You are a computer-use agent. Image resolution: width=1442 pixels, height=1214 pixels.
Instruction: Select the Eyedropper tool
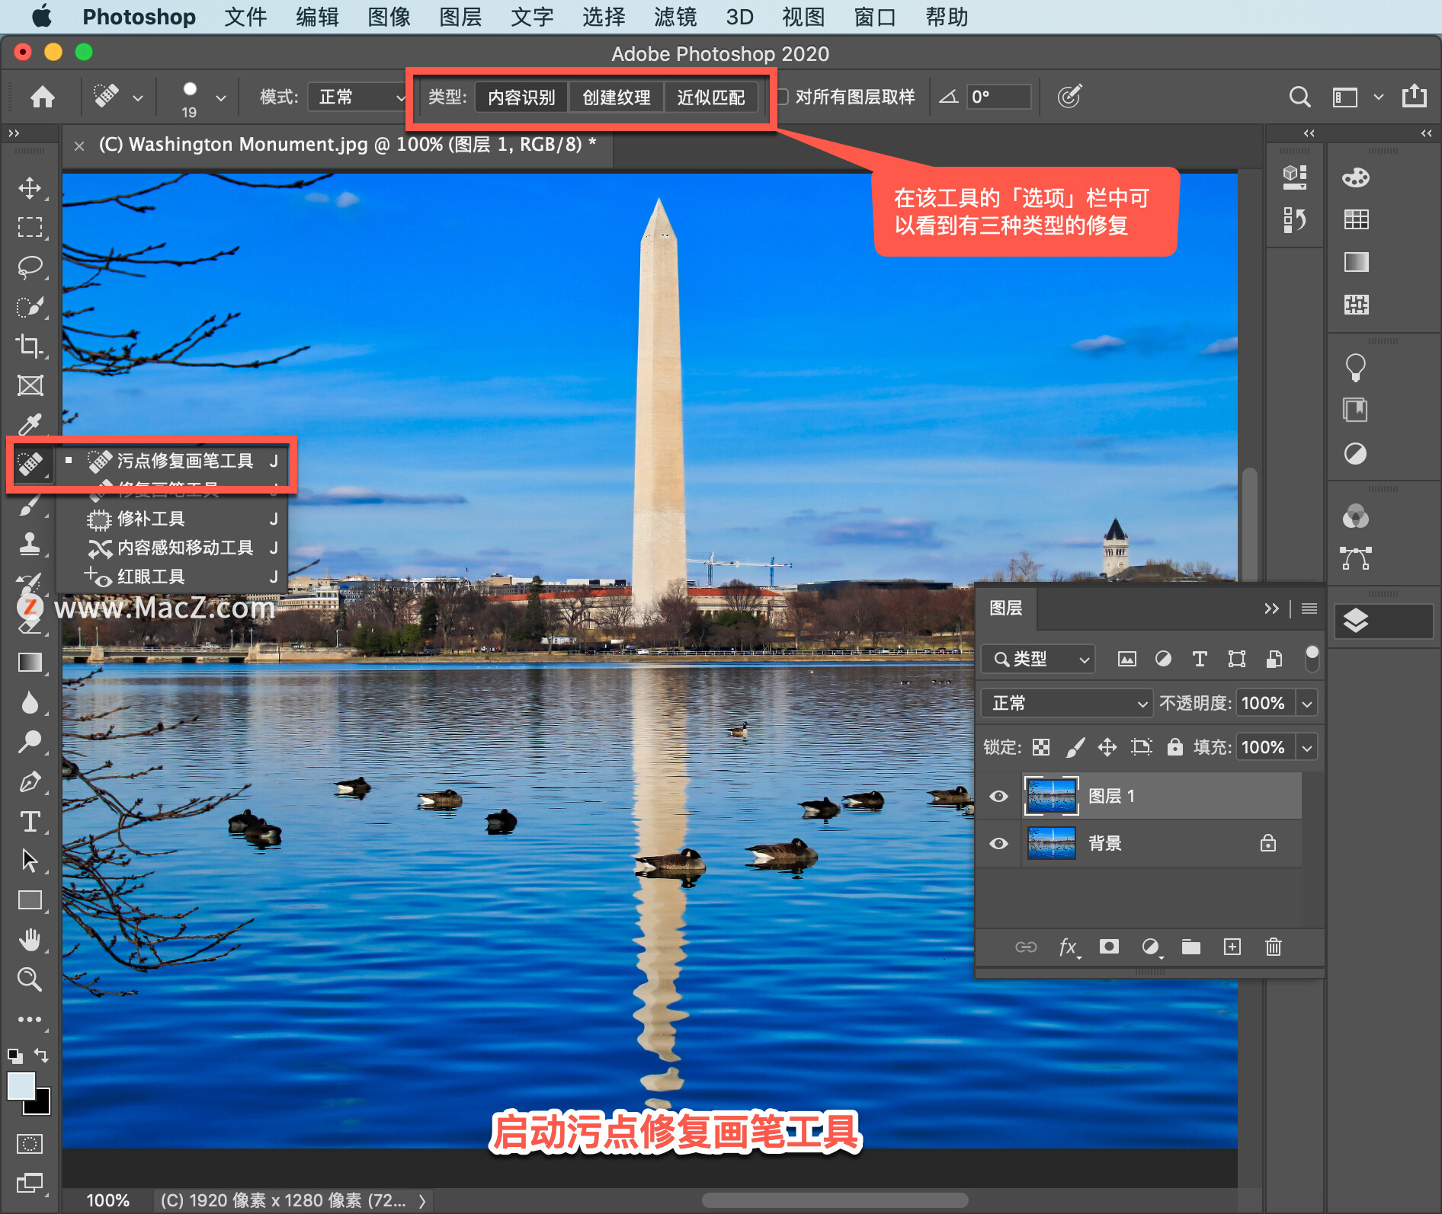tap(30, 424)
